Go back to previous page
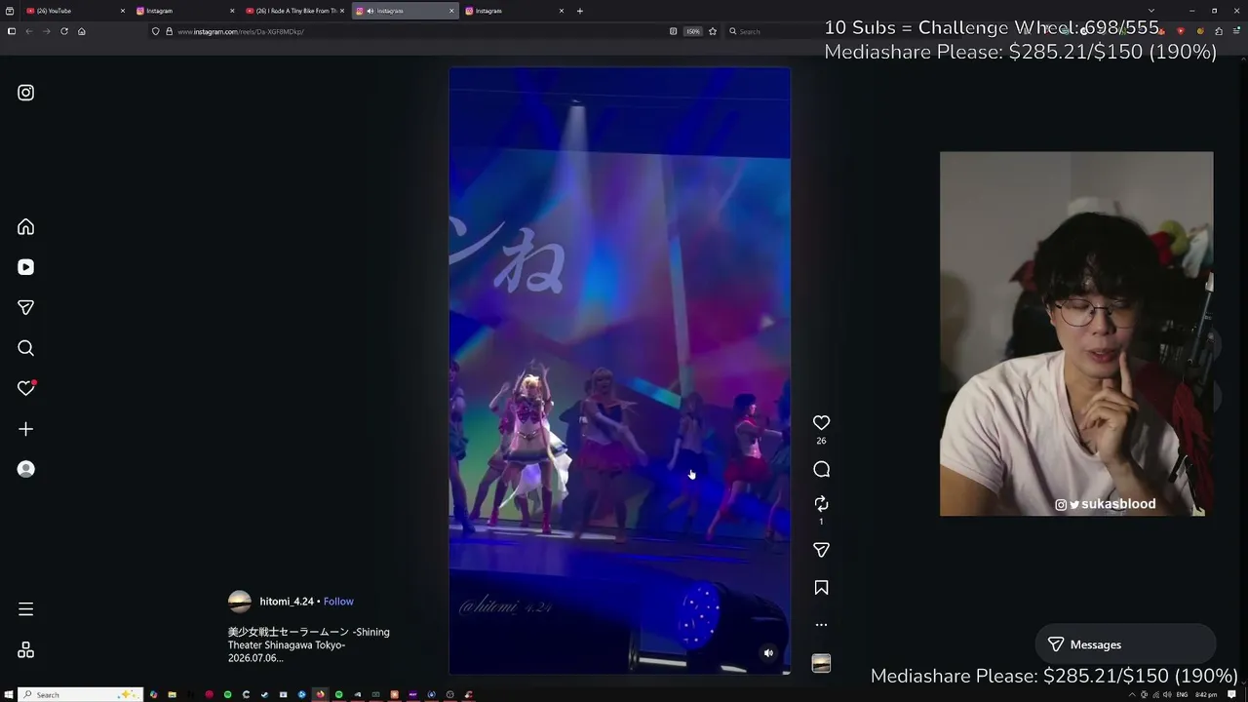 [29, 31]
